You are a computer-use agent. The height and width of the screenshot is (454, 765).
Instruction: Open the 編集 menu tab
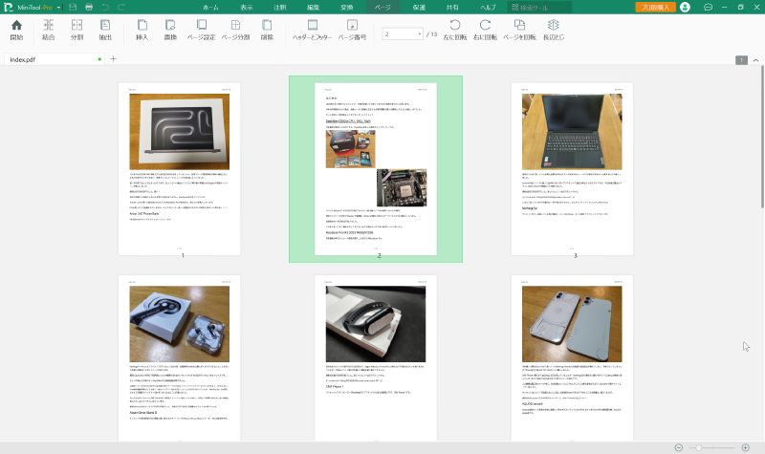point(314,8)
